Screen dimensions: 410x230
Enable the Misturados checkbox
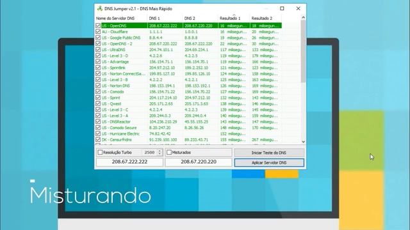[169, 152]
